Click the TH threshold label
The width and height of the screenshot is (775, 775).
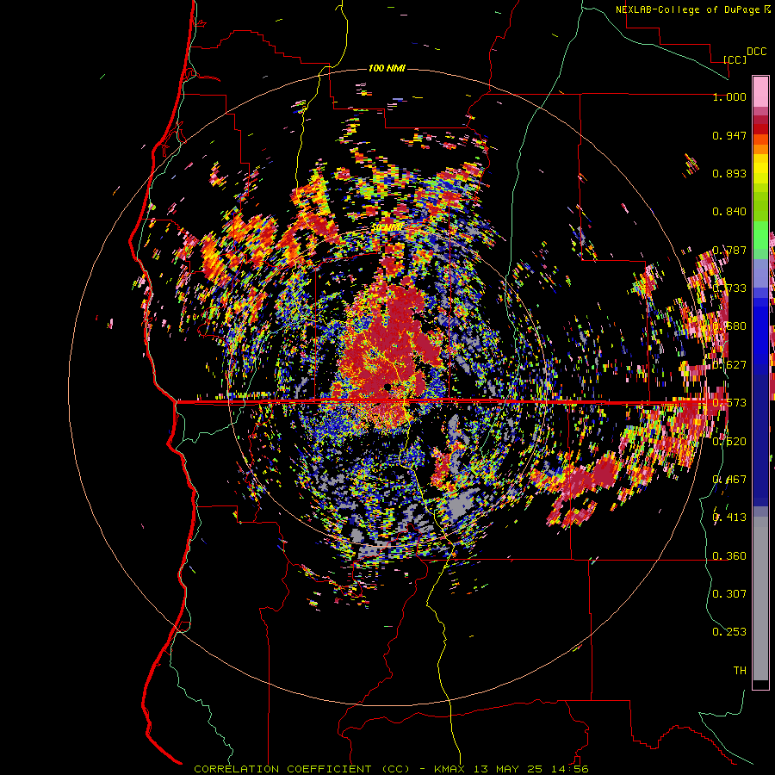740,671
